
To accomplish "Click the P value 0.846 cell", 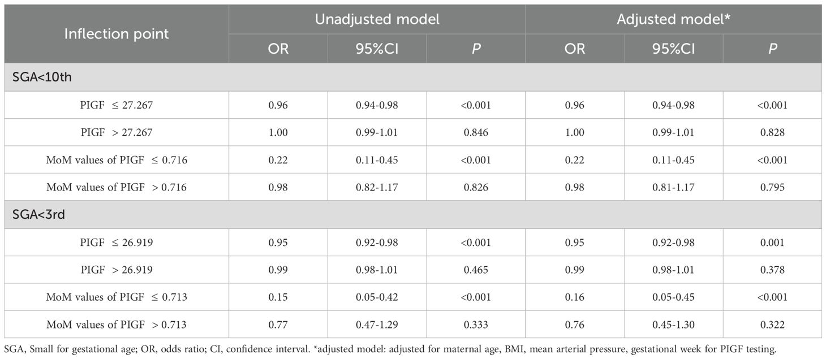I will click(476, 132).
